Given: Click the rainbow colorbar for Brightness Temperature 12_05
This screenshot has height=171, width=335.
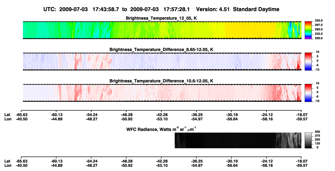Looking at the screenshot, I should click(x=308, y=30).
